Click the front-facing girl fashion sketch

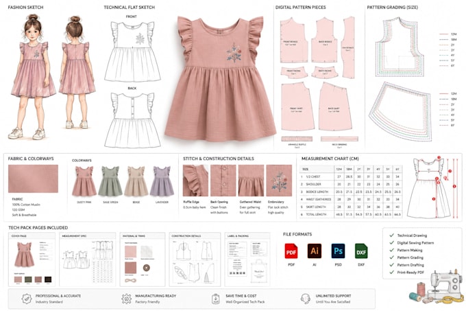[33, 77]
